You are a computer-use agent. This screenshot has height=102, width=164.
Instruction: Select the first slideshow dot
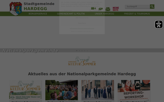click(77, 51)
